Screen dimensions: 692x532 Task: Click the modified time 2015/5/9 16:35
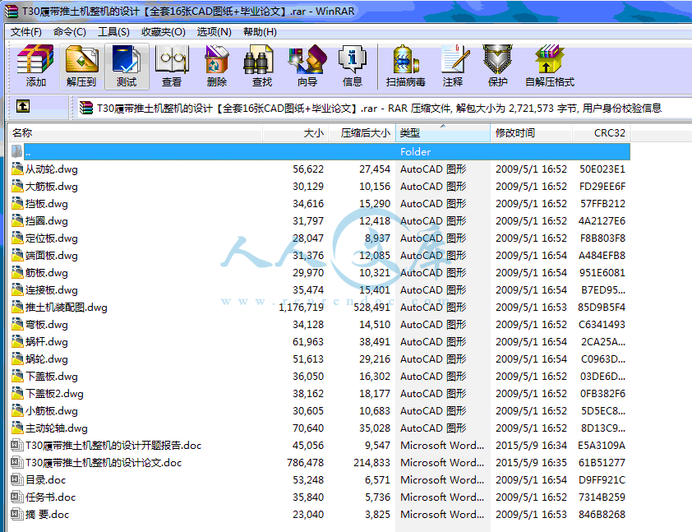tap(531, 463)
